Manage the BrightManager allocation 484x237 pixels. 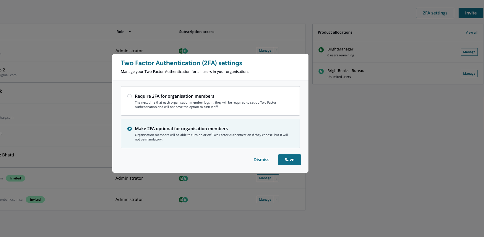click(x=469, y=52)
